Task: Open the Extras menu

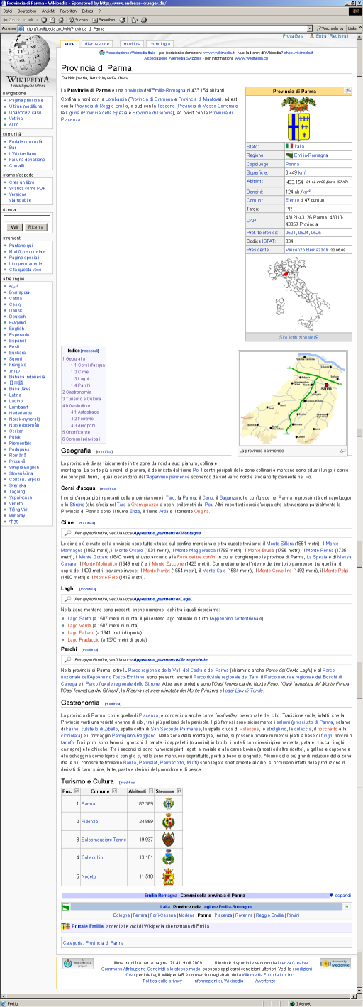Action: (87, 12)
